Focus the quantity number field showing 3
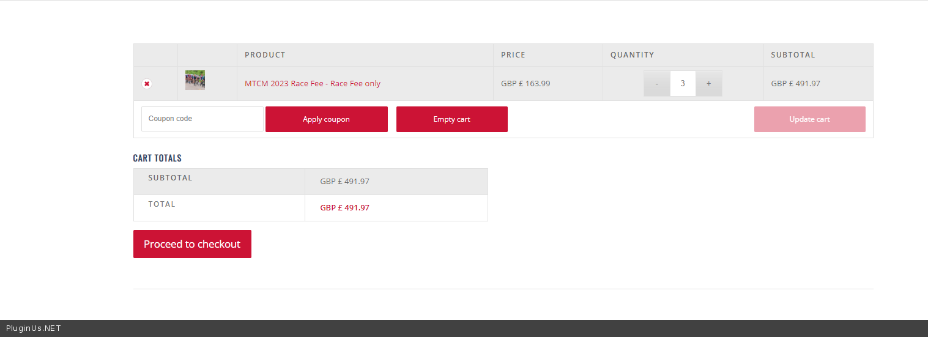 (x=683, y=84)
